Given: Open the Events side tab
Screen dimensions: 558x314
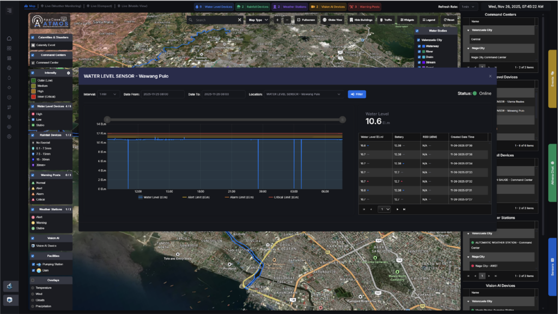Looking at the screenshot, I should point(553,78).
